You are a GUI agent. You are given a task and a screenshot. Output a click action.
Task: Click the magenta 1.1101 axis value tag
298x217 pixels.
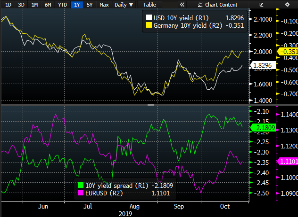(288, 162)
